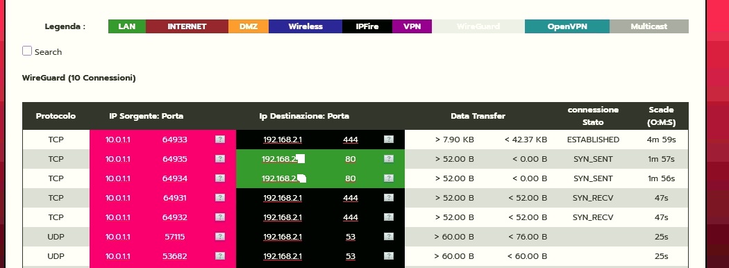The image size is (729, 268).
Task: Click lookup icon next to source port 64931
Action: point(220,198)
